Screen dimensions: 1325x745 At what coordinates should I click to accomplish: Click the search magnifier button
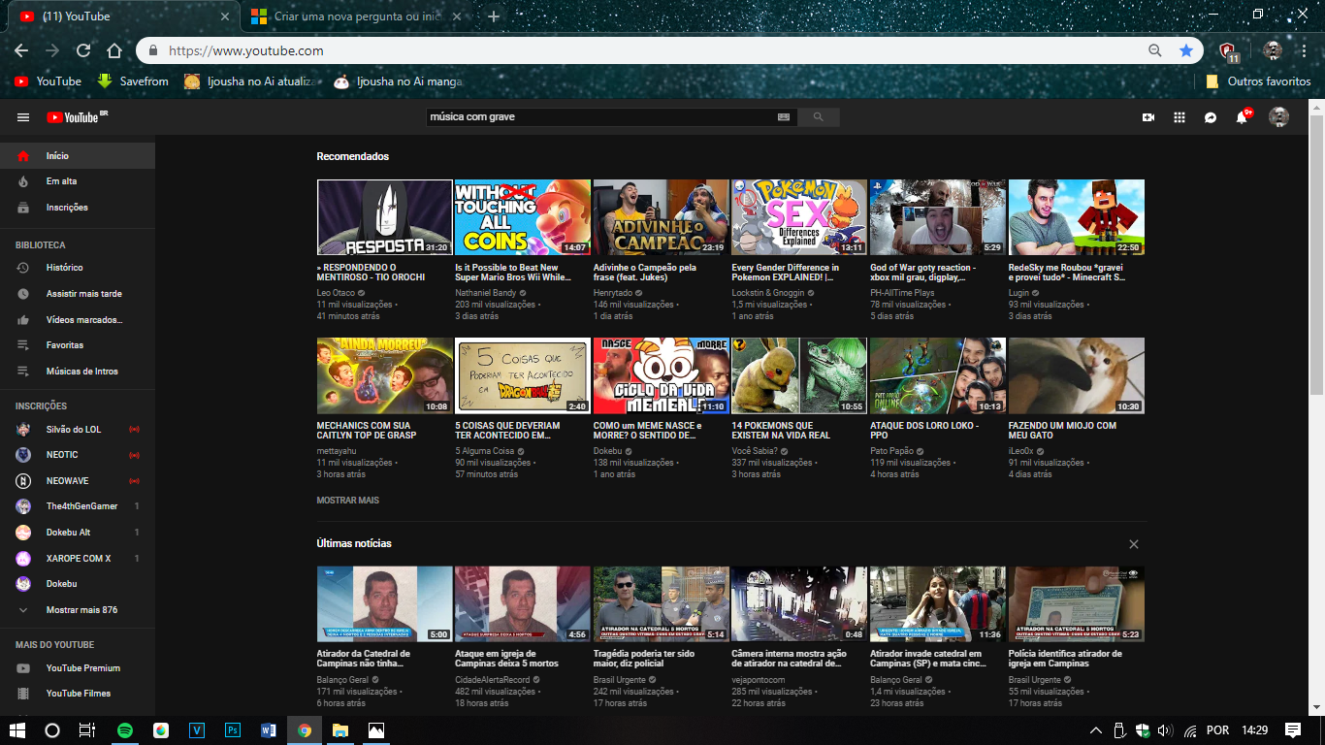coord(818,117)
